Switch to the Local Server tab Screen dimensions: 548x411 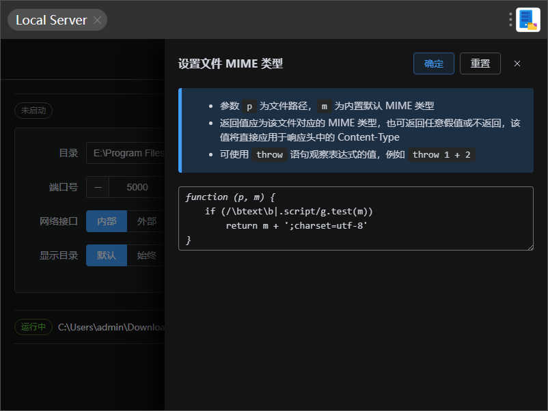pos(51,20)
